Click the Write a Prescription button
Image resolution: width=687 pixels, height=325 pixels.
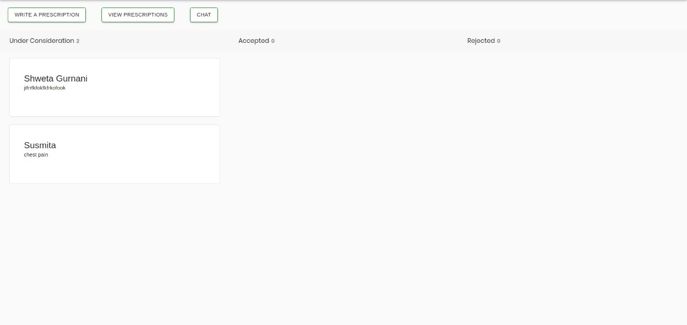[x=47, y=15]
